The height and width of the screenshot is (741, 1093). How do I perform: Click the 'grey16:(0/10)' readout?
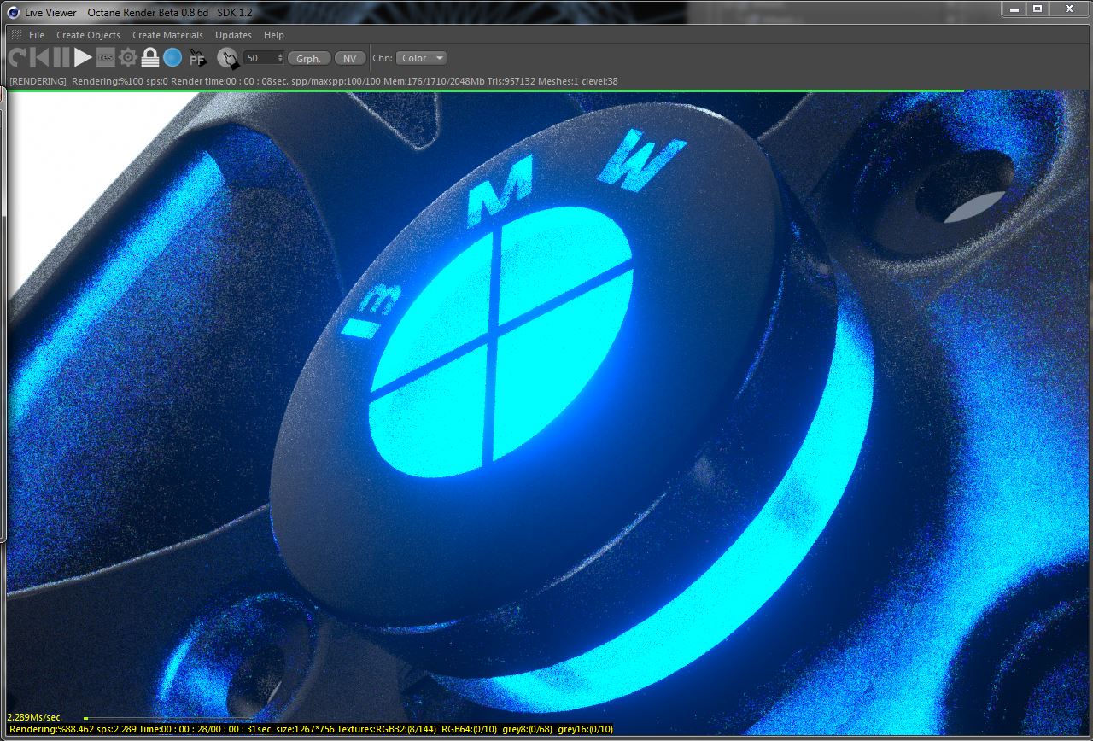pyautogui.click(x=585, y=729)
